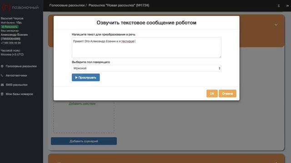Screen dimensions: 291x163
Task: Click the user name Василий Чирков
Action: pos(12,18)
